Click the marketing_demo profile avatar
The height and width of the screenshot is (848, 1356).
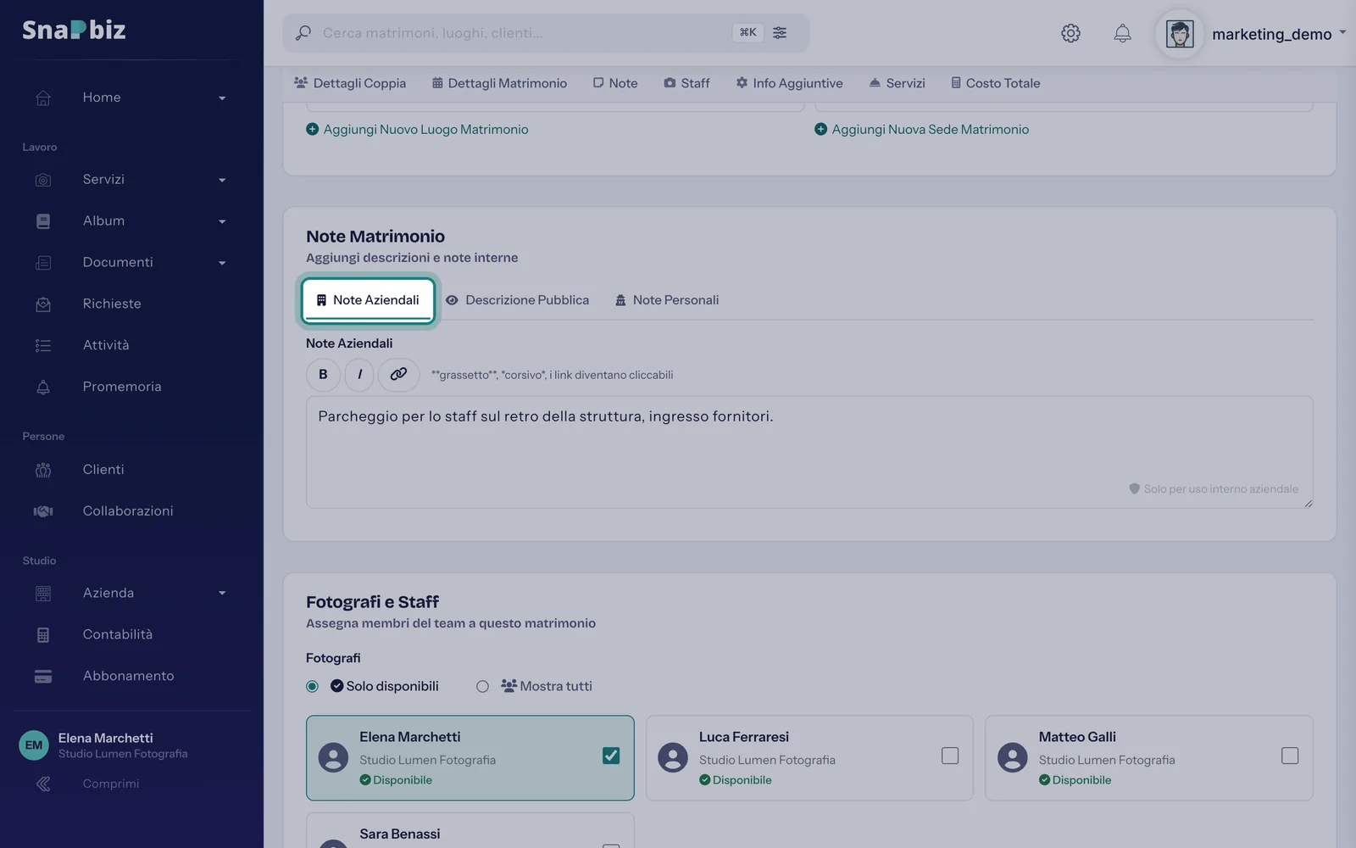(1180, 34)
